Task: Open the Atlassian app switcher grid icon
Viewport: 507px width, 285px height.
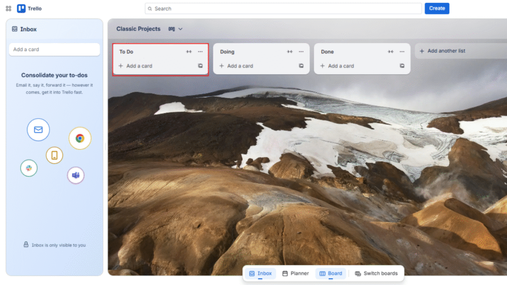Action: [x=8, y=8]
